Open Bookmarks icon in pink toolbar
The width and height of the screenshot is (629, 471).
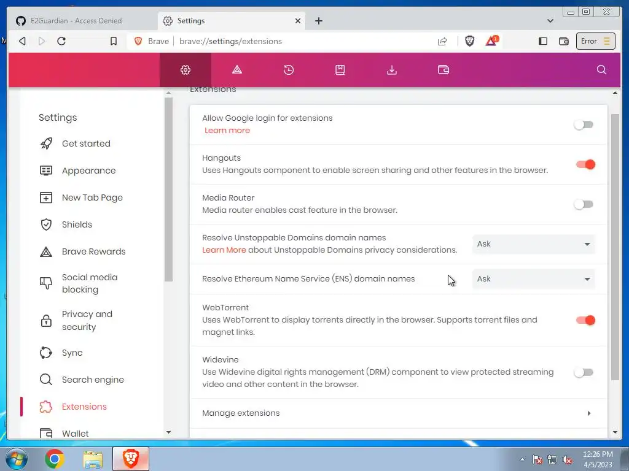click(340, 70)
